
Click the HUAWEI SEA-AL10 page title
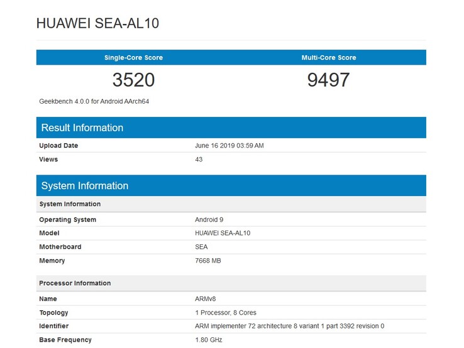97,23
